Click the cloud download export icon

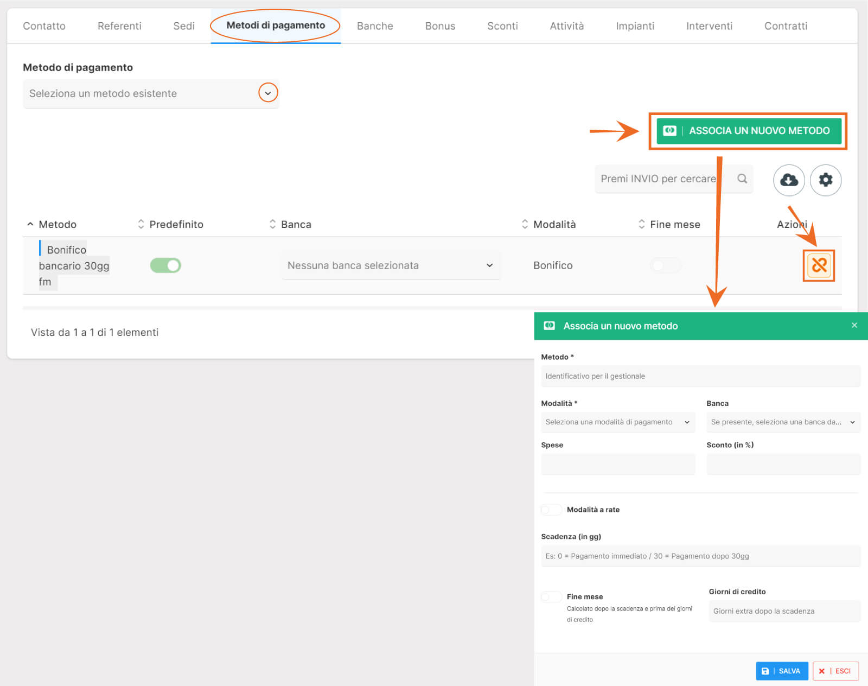[788, 180]
